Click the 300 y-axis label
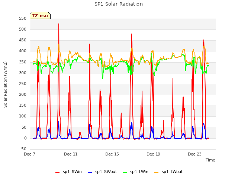 [23, 73]
